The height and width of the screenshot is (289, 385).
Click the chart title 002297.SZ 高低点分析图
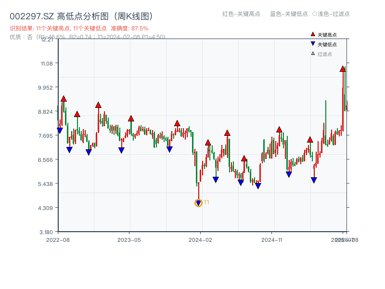click(x=81, y=16)
